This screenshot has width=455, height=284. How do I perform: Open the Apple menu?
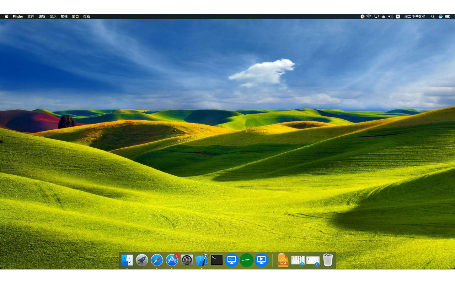point(6,16)
